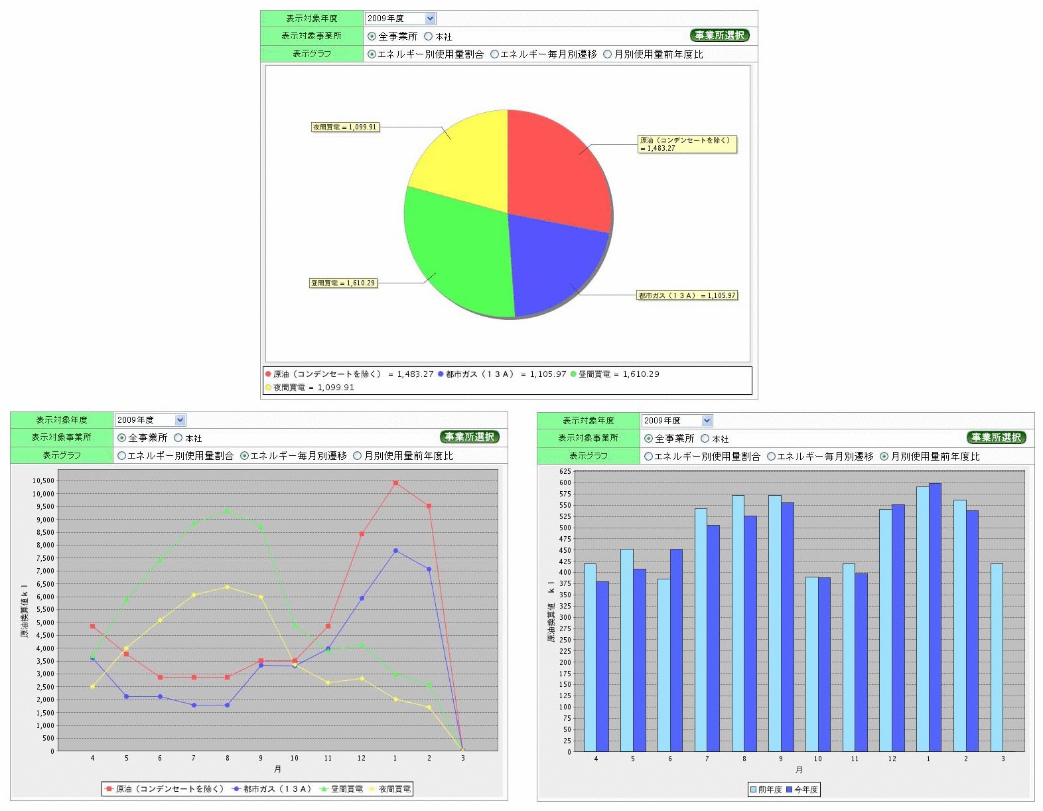The height and width of the screenshot is (811, 1043).
Task: Click blue 都市ガス peak data point at month 1
Action: [395, 550]
